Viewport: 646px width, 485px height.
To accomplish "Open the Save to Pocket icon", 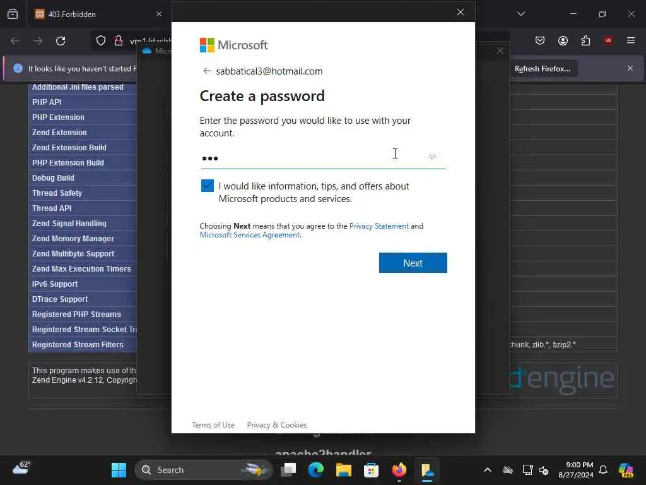I will 540,40.
